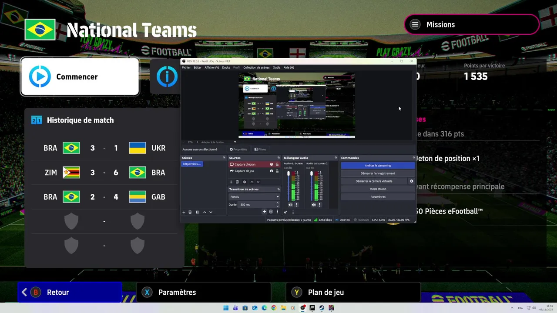The image size is (557, 313).
Task: Select the https://kick... scene
Action: click(192, 164)
